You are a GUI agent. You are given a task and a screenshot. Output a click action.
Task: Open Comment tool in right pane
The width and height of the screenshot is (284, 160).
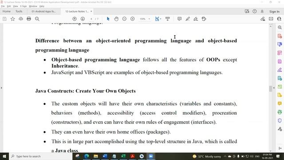point(280,104)
